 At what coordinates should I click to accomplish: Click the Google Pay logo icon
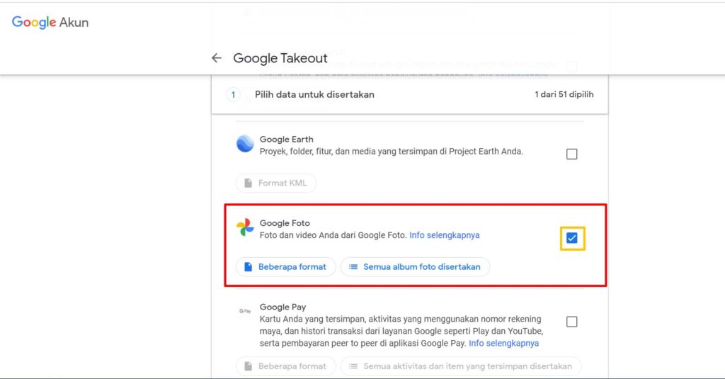245,311
